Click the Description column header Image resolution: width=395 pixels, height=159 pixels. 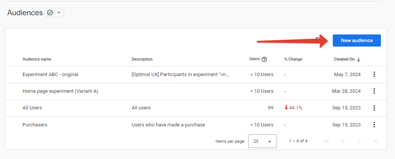[x=142, y=59]
